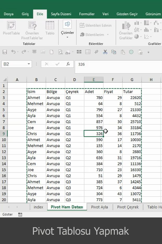
Task: Expand the Çizimler dropdown
Action: click(67, 37)
